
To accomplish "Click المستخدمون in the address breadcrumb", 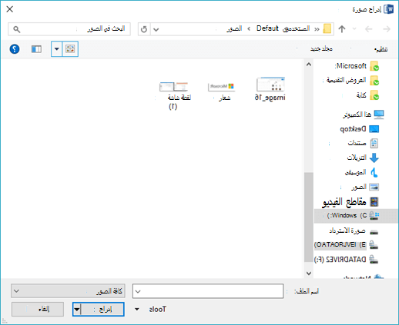I will (297, 28).
